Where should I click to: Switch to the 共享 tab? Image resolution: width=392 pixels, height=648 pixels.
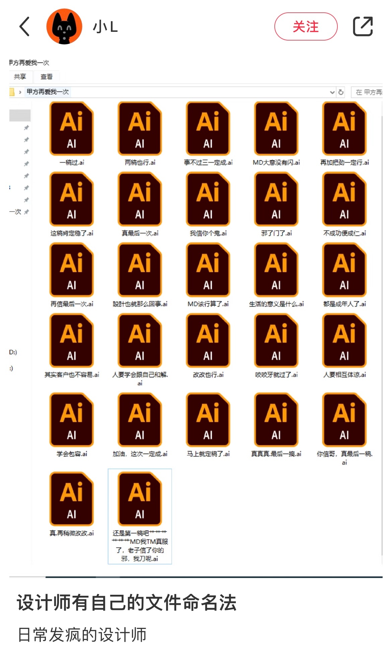(20, 77)
